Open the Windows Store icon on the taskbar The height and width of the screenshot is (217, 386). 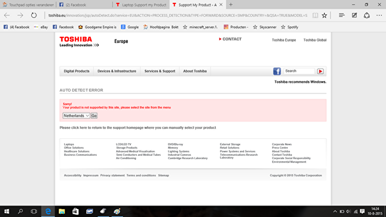(x=75, y=211)
